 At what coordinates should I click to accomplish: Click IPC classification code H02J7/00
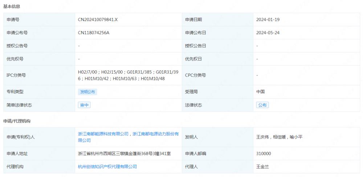pos(88,72)
